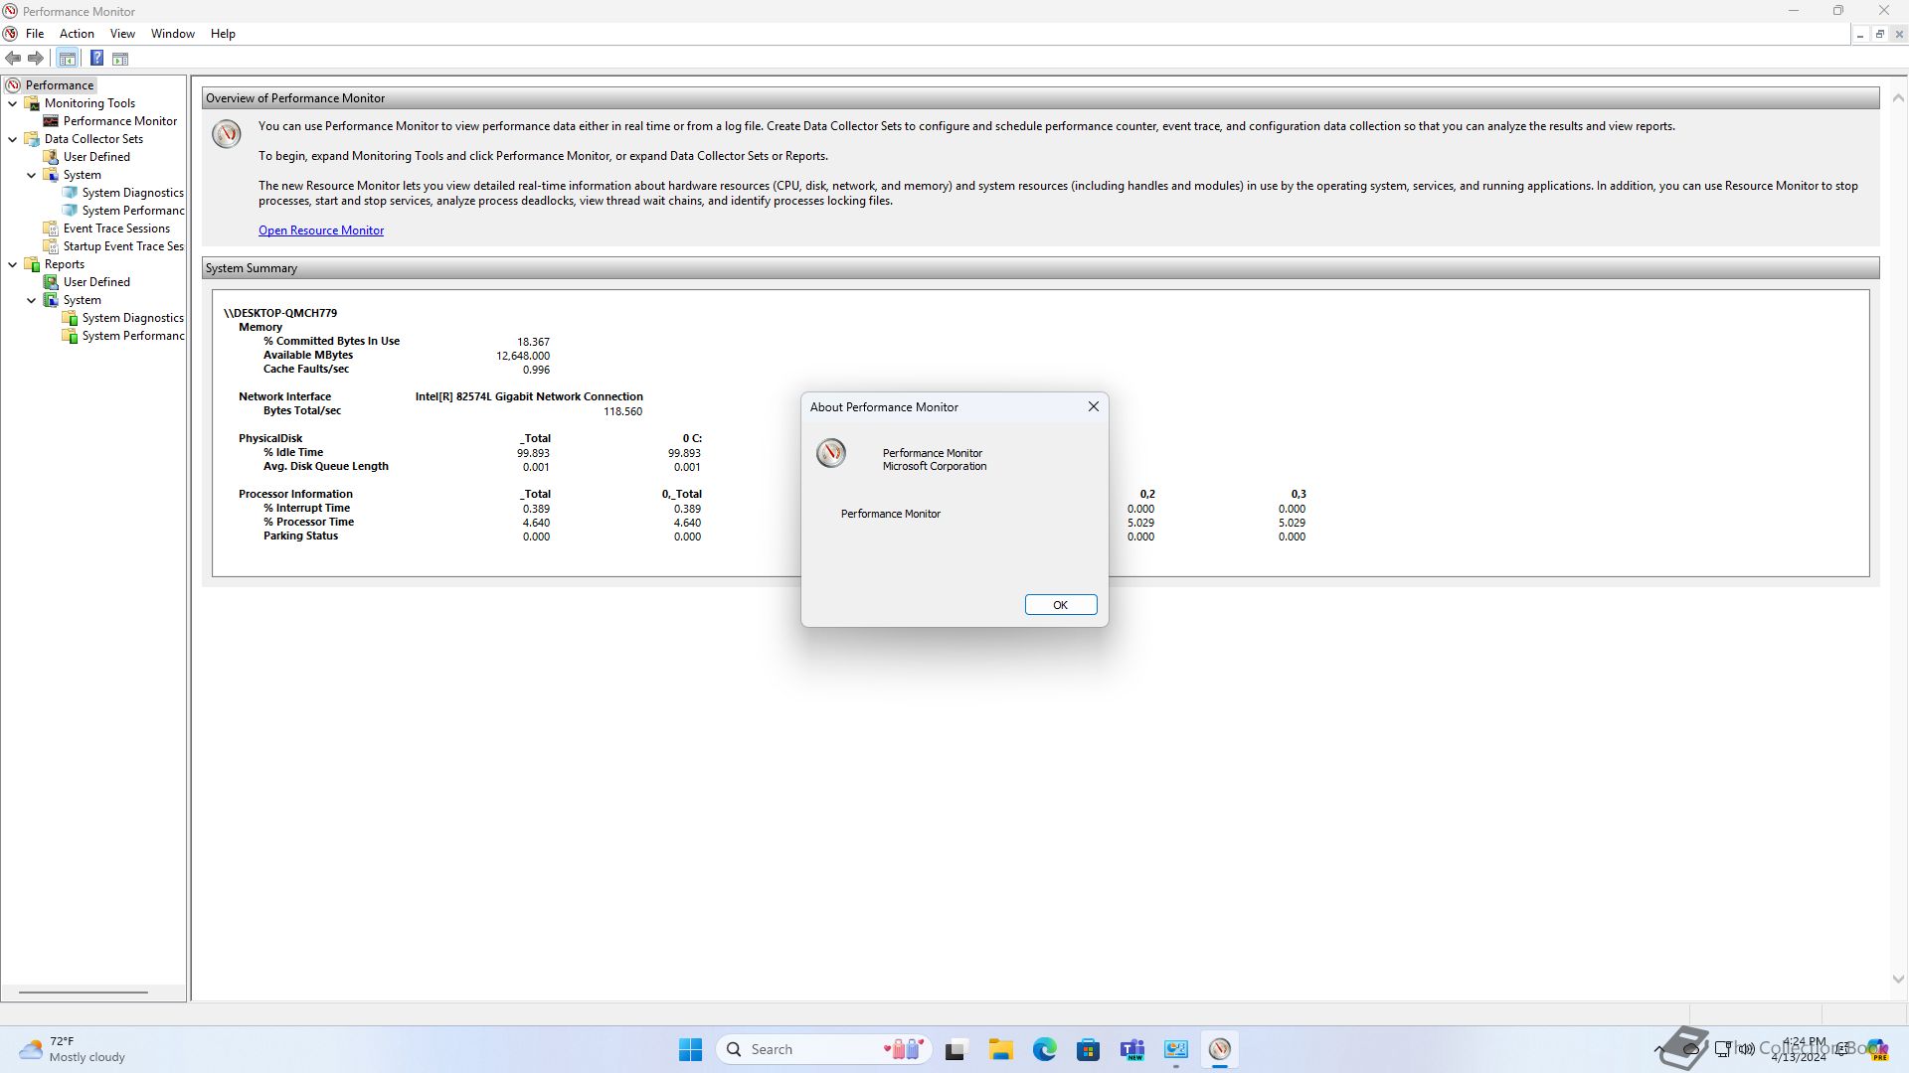Select System Performance under Reports
This screenshot has height=1073, width=1909.
tap(133, 336)
